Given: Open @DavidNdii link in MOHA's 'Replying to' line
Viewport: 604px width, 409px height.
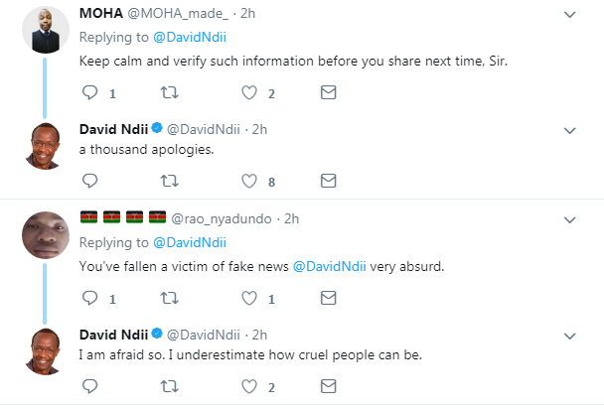Looking at the screenshot, I should click(x=190, y=38).
